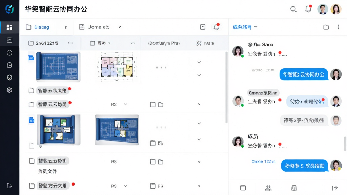
Task: Open the document list icon in sidebar
Action: [9, 40]
